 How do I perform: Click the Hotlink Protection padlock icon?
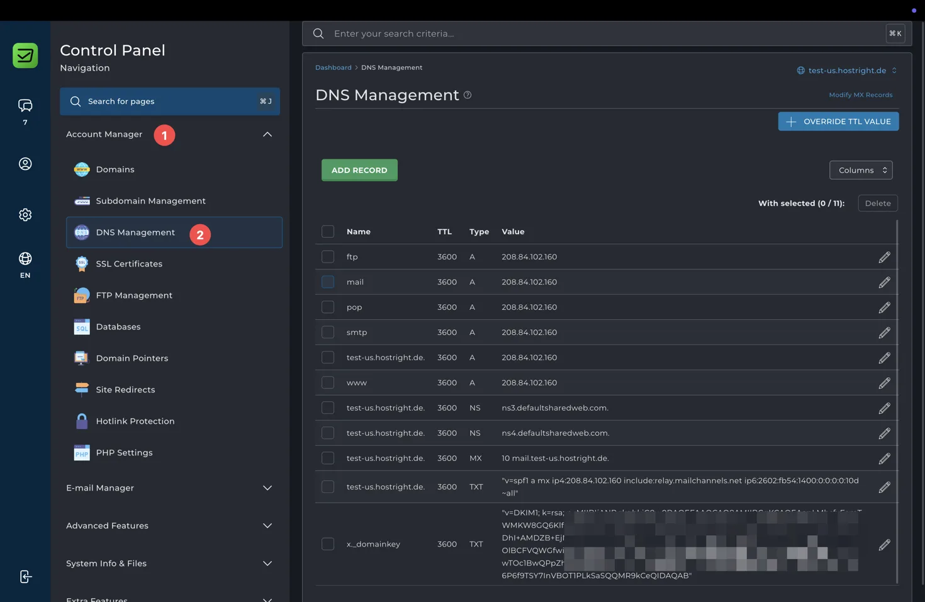click(x=82, y=421)
